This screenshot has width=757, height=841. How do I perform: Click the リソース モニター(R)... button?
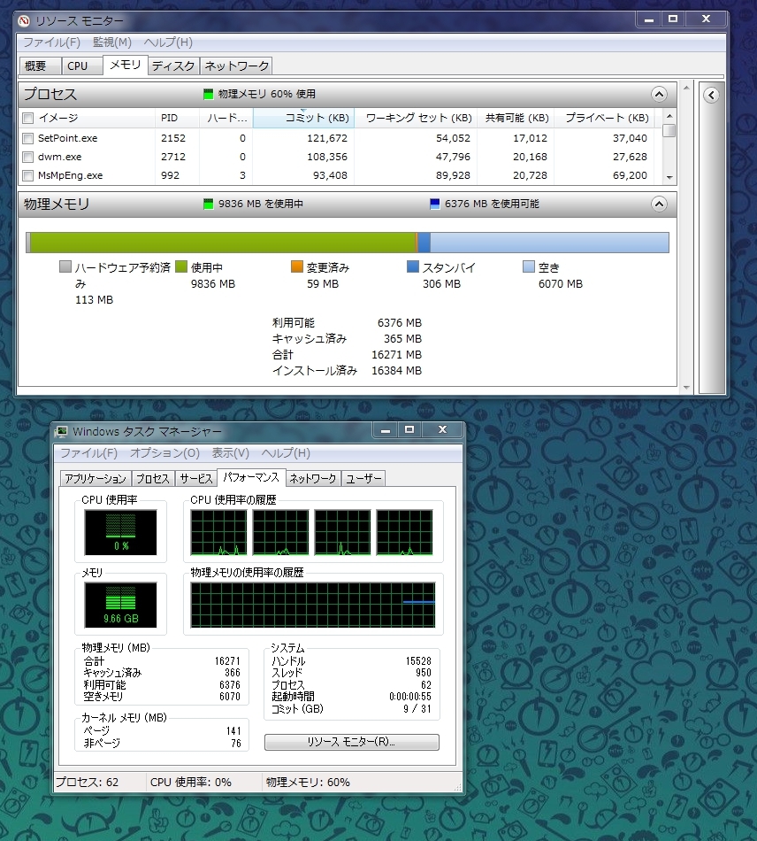(351, 742)
